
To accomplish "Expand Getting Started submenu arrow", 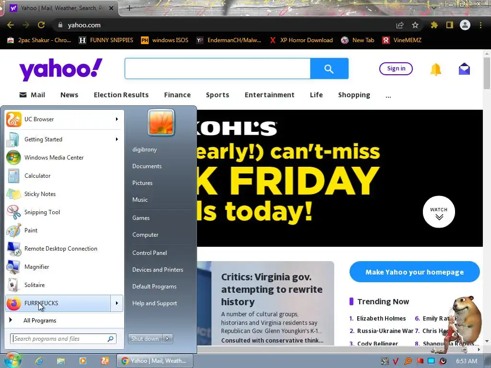I will click(x=117, y=139).
